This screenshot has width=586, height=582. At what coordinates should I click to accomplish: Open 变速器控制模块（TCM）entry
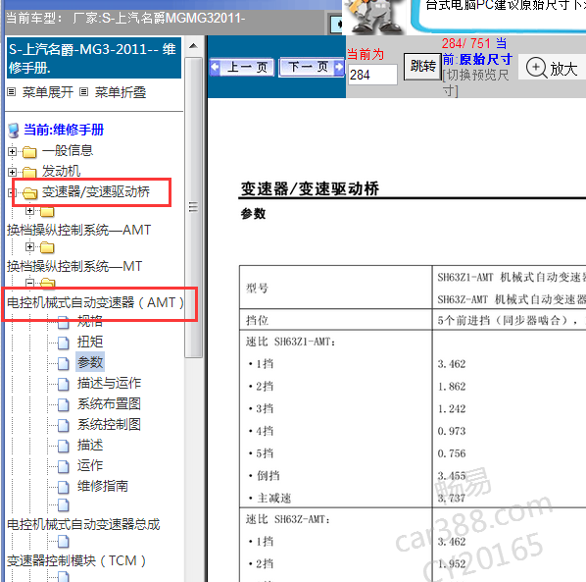click(x=76, y=560)
